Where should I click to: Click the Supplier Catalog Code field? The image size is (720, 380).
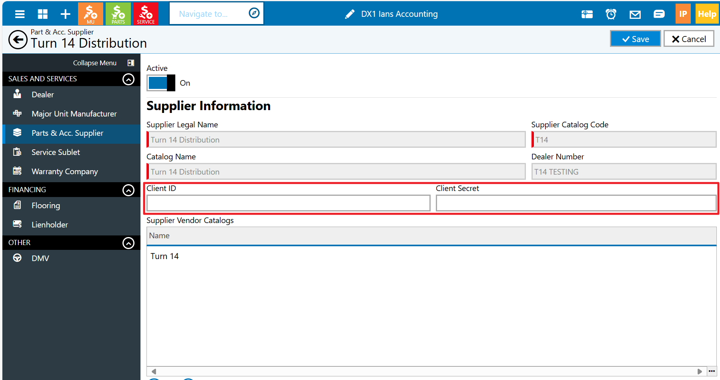point(624,140)
